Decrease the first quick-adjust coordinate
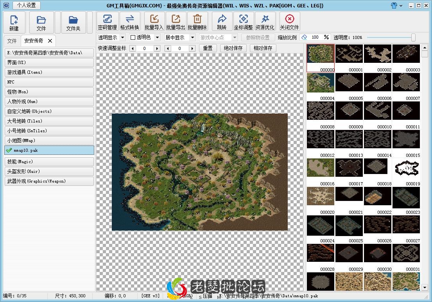Viewport: 432px width, 302px height. click(133, 48)
